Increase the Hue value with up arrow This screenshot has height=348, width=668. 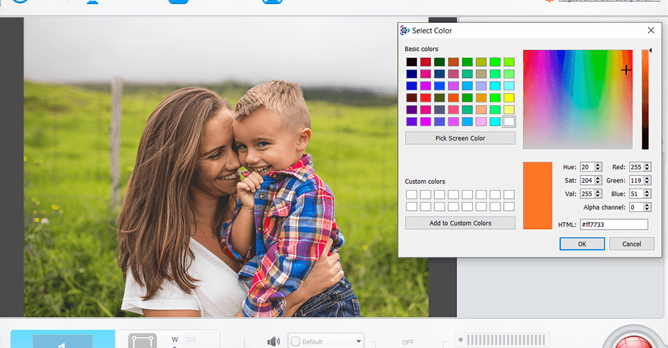click(598, 165)
